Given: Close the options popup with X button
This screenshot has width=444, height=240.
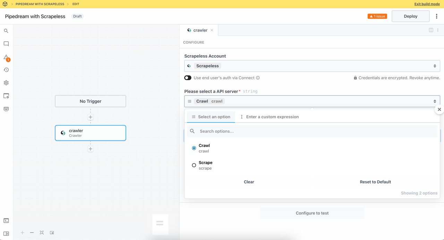Looking at the screenshot, I should coord(439,109).
